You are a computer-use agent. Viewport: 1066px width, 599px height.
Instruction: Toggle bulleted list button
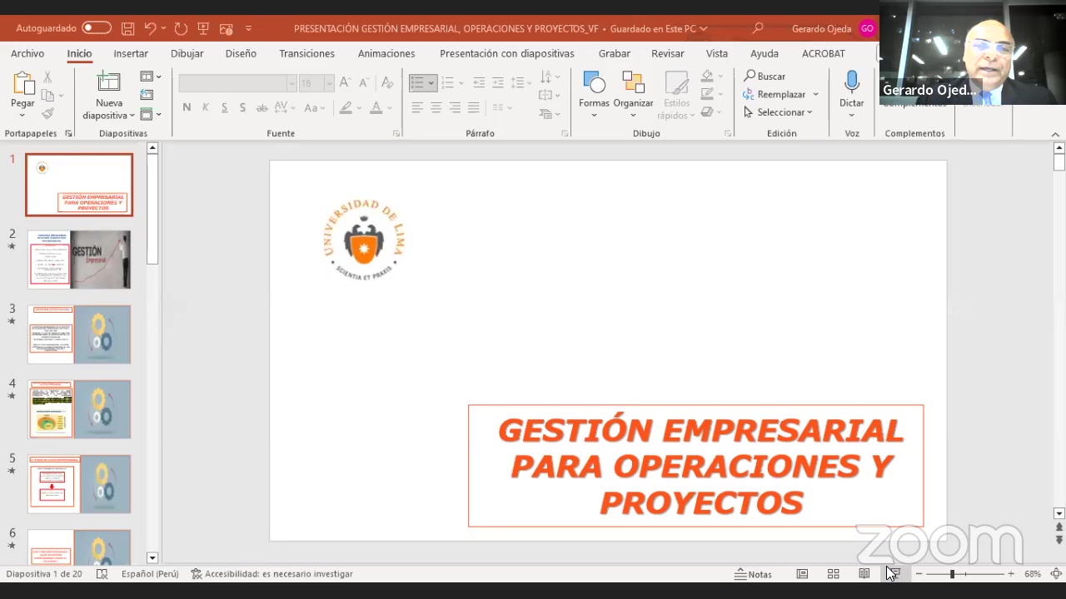point(417,82)
